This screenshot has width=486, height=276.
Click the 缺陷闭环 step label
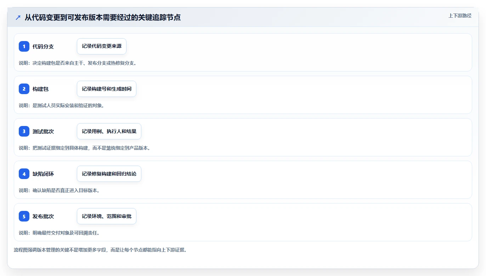(43, 174)
